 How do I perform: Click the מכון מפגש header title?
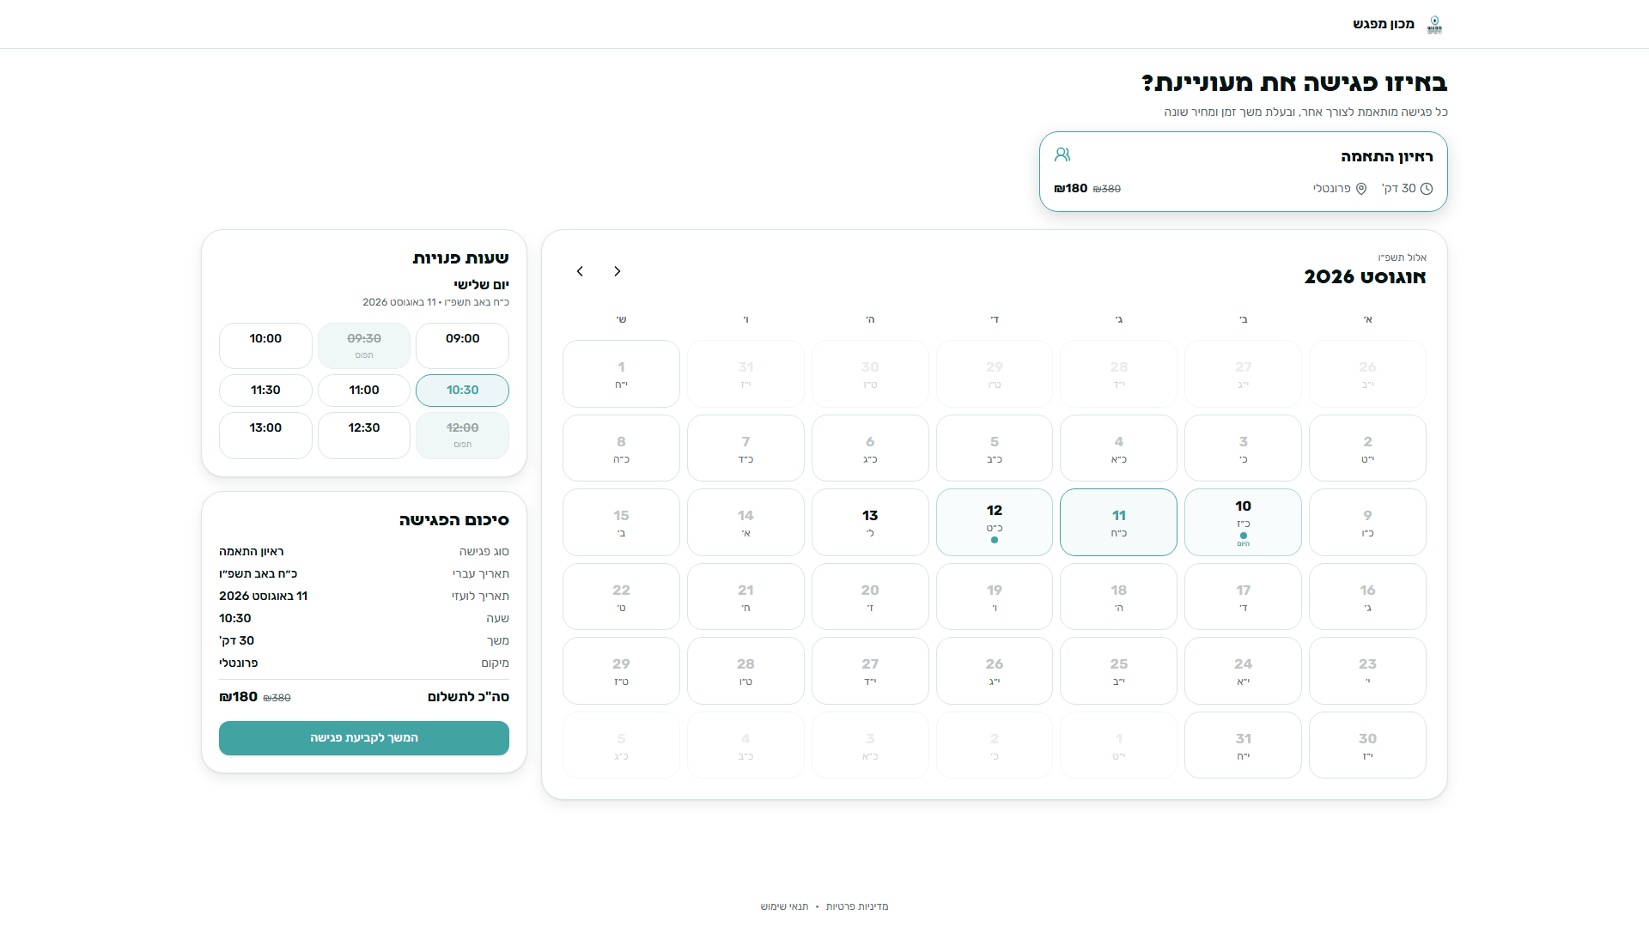pyautogui.click(x=1384, y=24)
